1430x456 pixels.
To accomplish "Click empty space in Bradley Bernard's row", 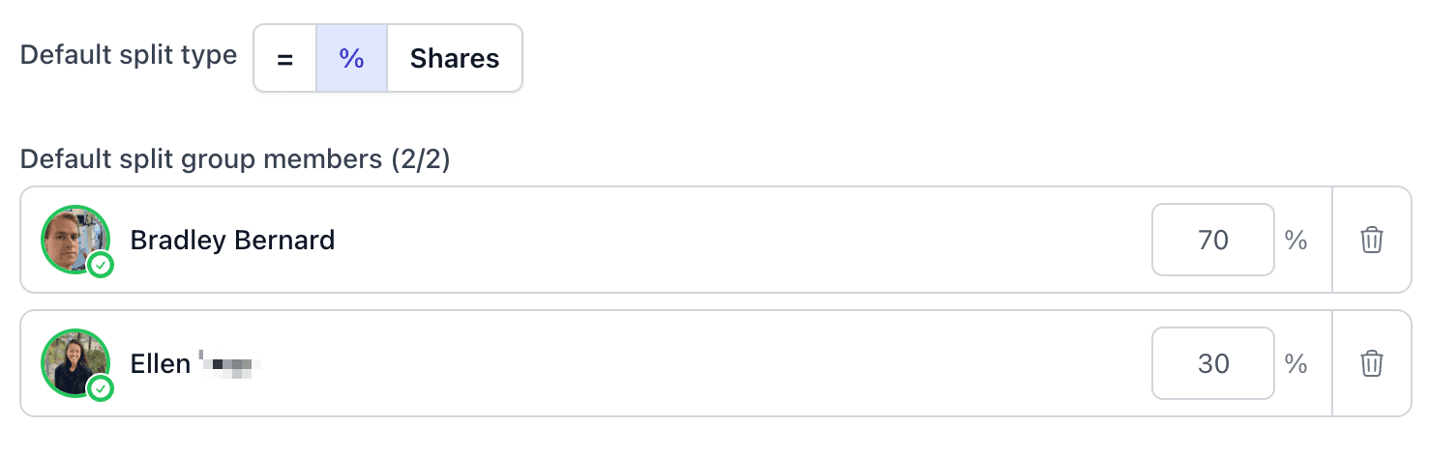I will point(735,240).
